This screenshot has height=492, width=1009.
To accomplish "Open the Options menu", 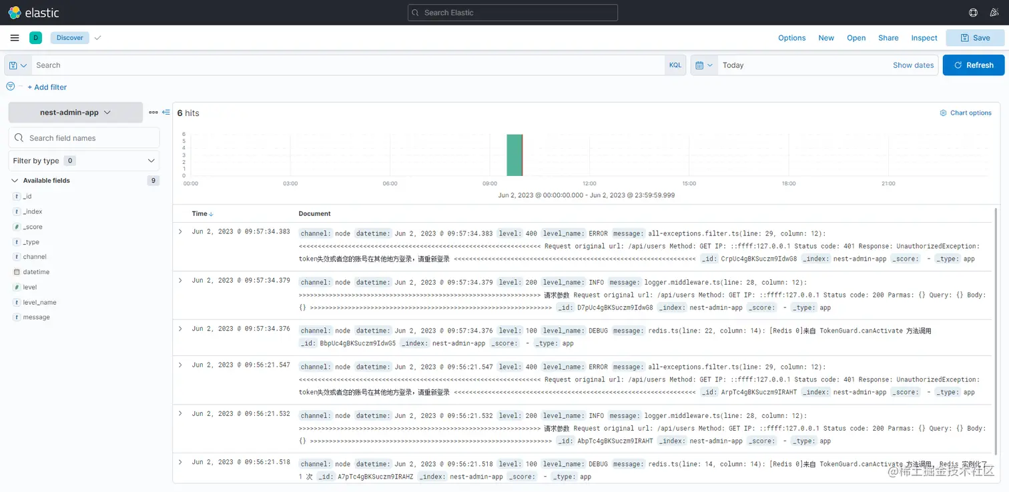I will 792,38.
